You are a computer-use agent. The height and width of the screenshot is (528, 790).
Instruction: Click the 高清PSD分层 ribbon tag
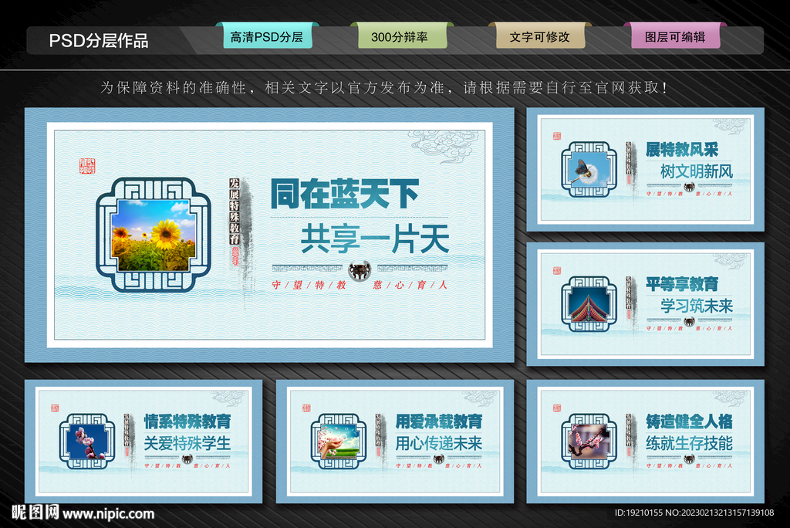[266, 36]
